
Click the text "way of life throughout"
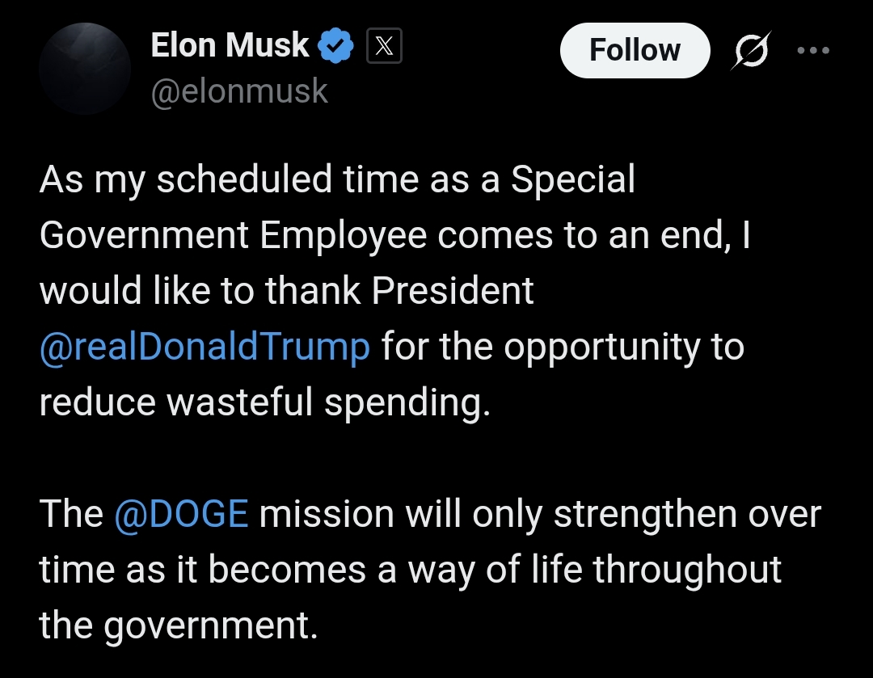[x=595, y=570]
